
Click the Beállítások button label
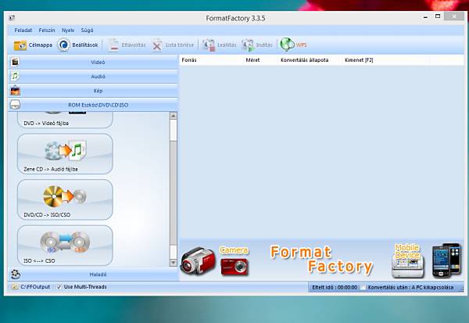(x=85, y=45)
